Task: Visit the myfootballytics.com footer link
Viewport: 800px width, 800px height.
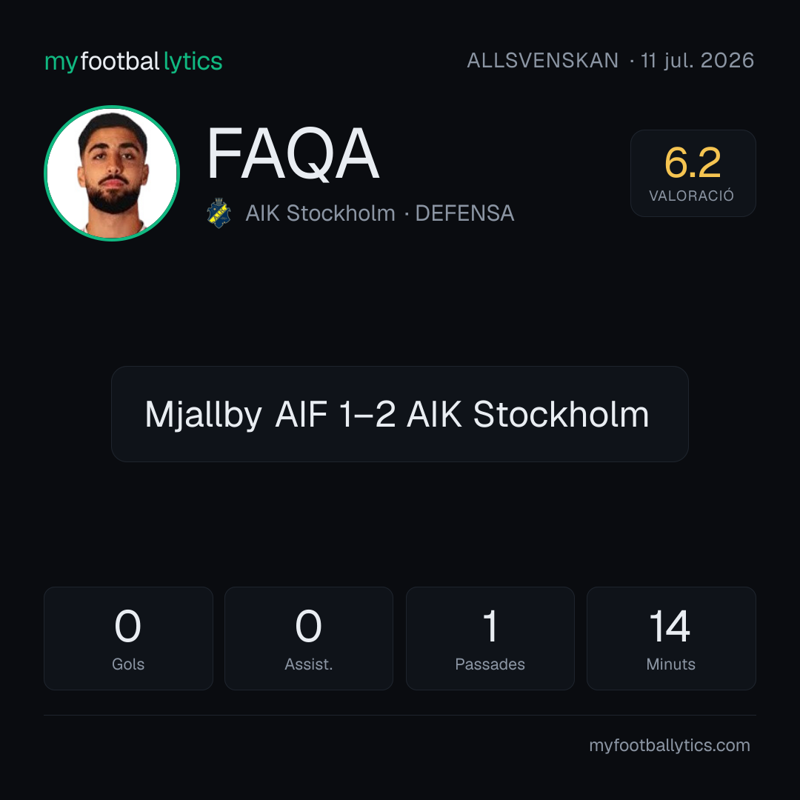Action: [x=670, y=745]
